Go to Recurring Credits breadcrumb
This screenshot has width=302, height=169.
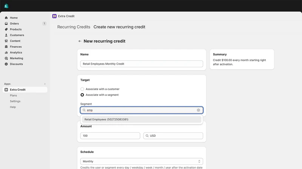(74, 27)
